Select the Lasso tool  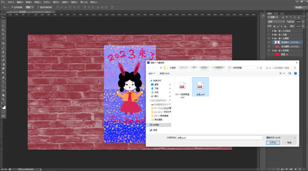[3, 25]
